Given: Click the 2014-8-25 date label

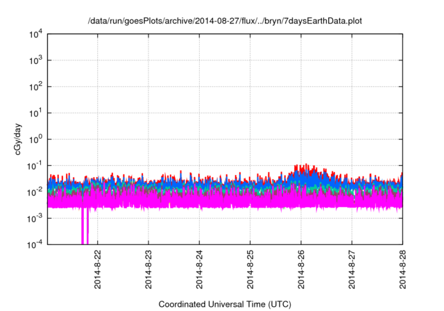Looking at the screenshot, I should click(250, 269).
